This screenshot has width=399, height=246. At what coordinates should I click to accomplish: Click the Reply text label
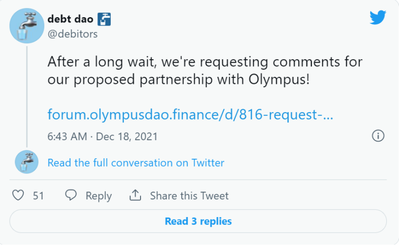click(99, 196)
